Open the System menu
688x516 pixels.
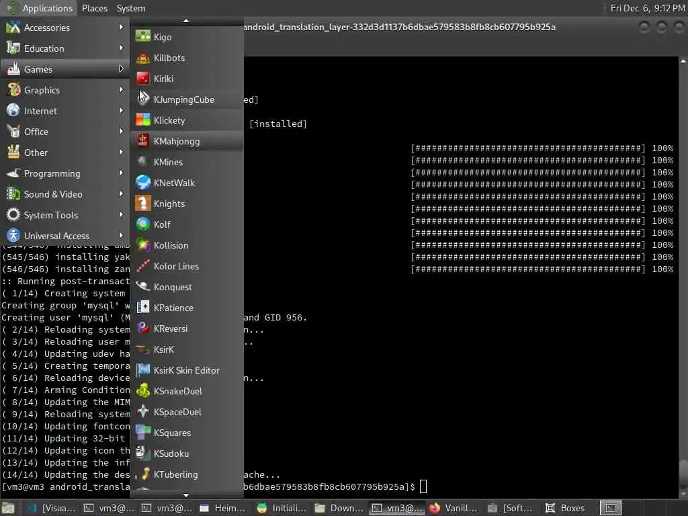(131, 8)
